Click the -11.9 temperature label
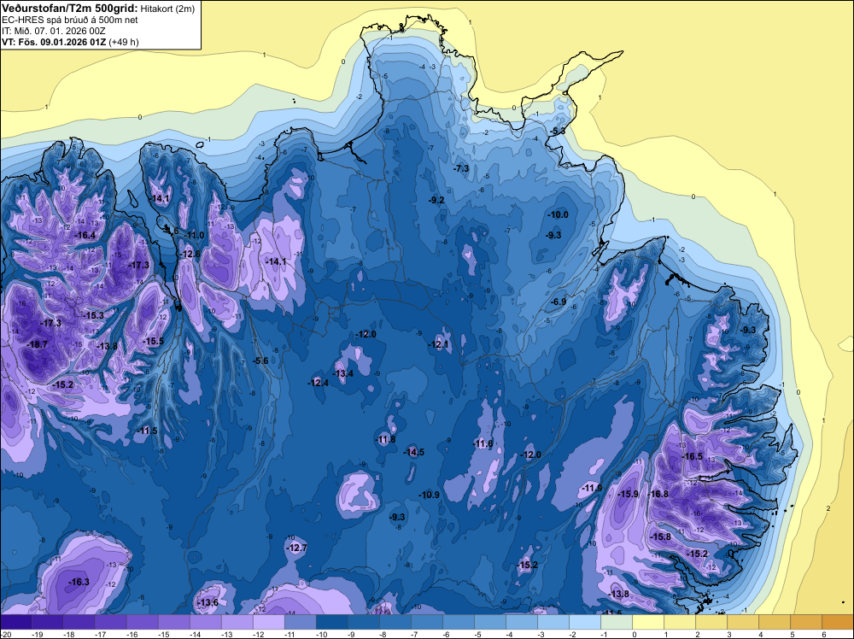Viewport: 854px width, 639px height. [x=593, y=488]
